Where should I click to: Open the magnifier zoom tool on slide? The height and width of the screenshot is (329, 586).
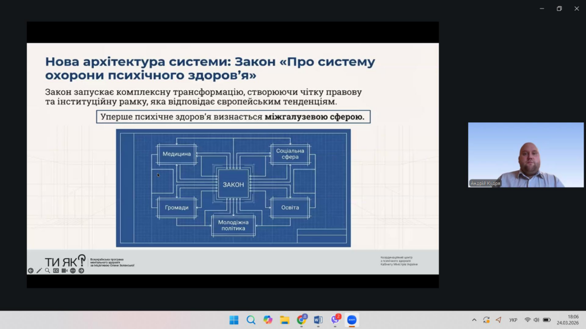(47, 270)
